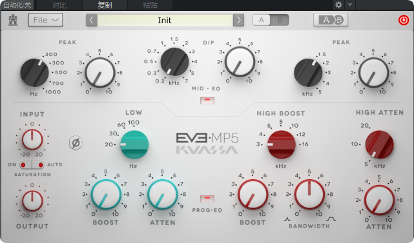Screen dimensions: 414x243
Task: Toggle the PROG-EQ enable switch
Action: point(207,198)
